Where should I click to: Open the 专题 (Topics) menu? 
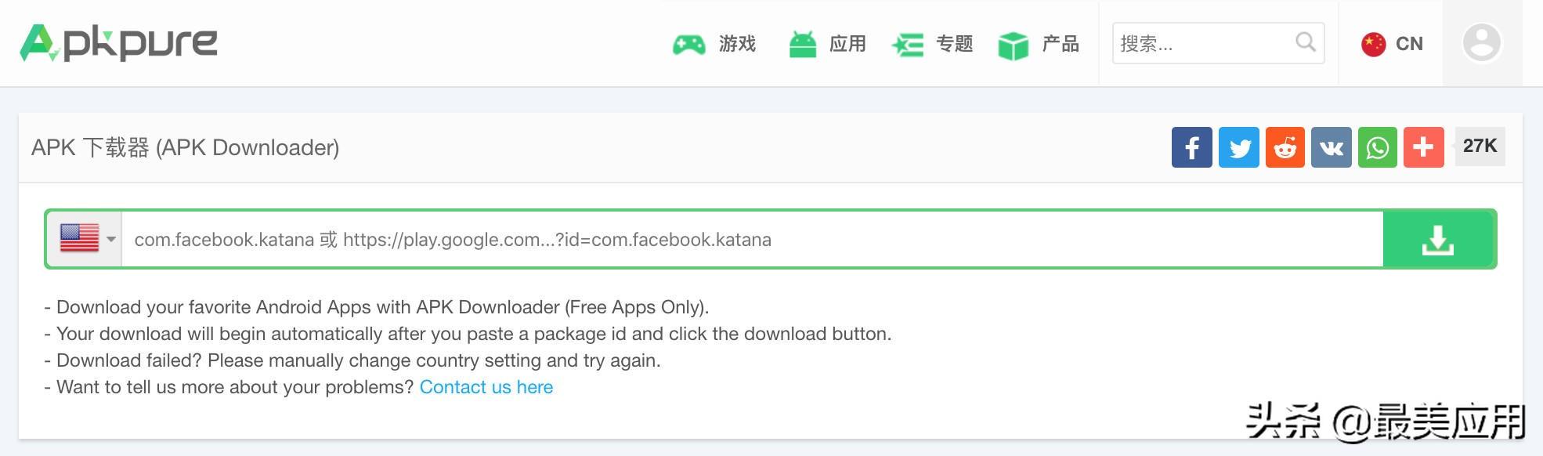coord(933,44)
